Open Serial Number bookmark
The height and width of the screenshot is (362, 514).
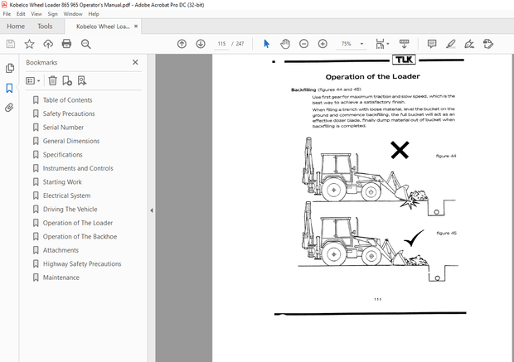(63, 128)
